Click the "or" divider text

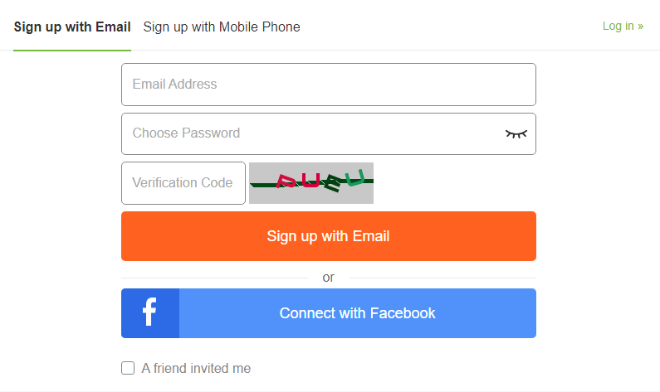(x=329, y=277)
